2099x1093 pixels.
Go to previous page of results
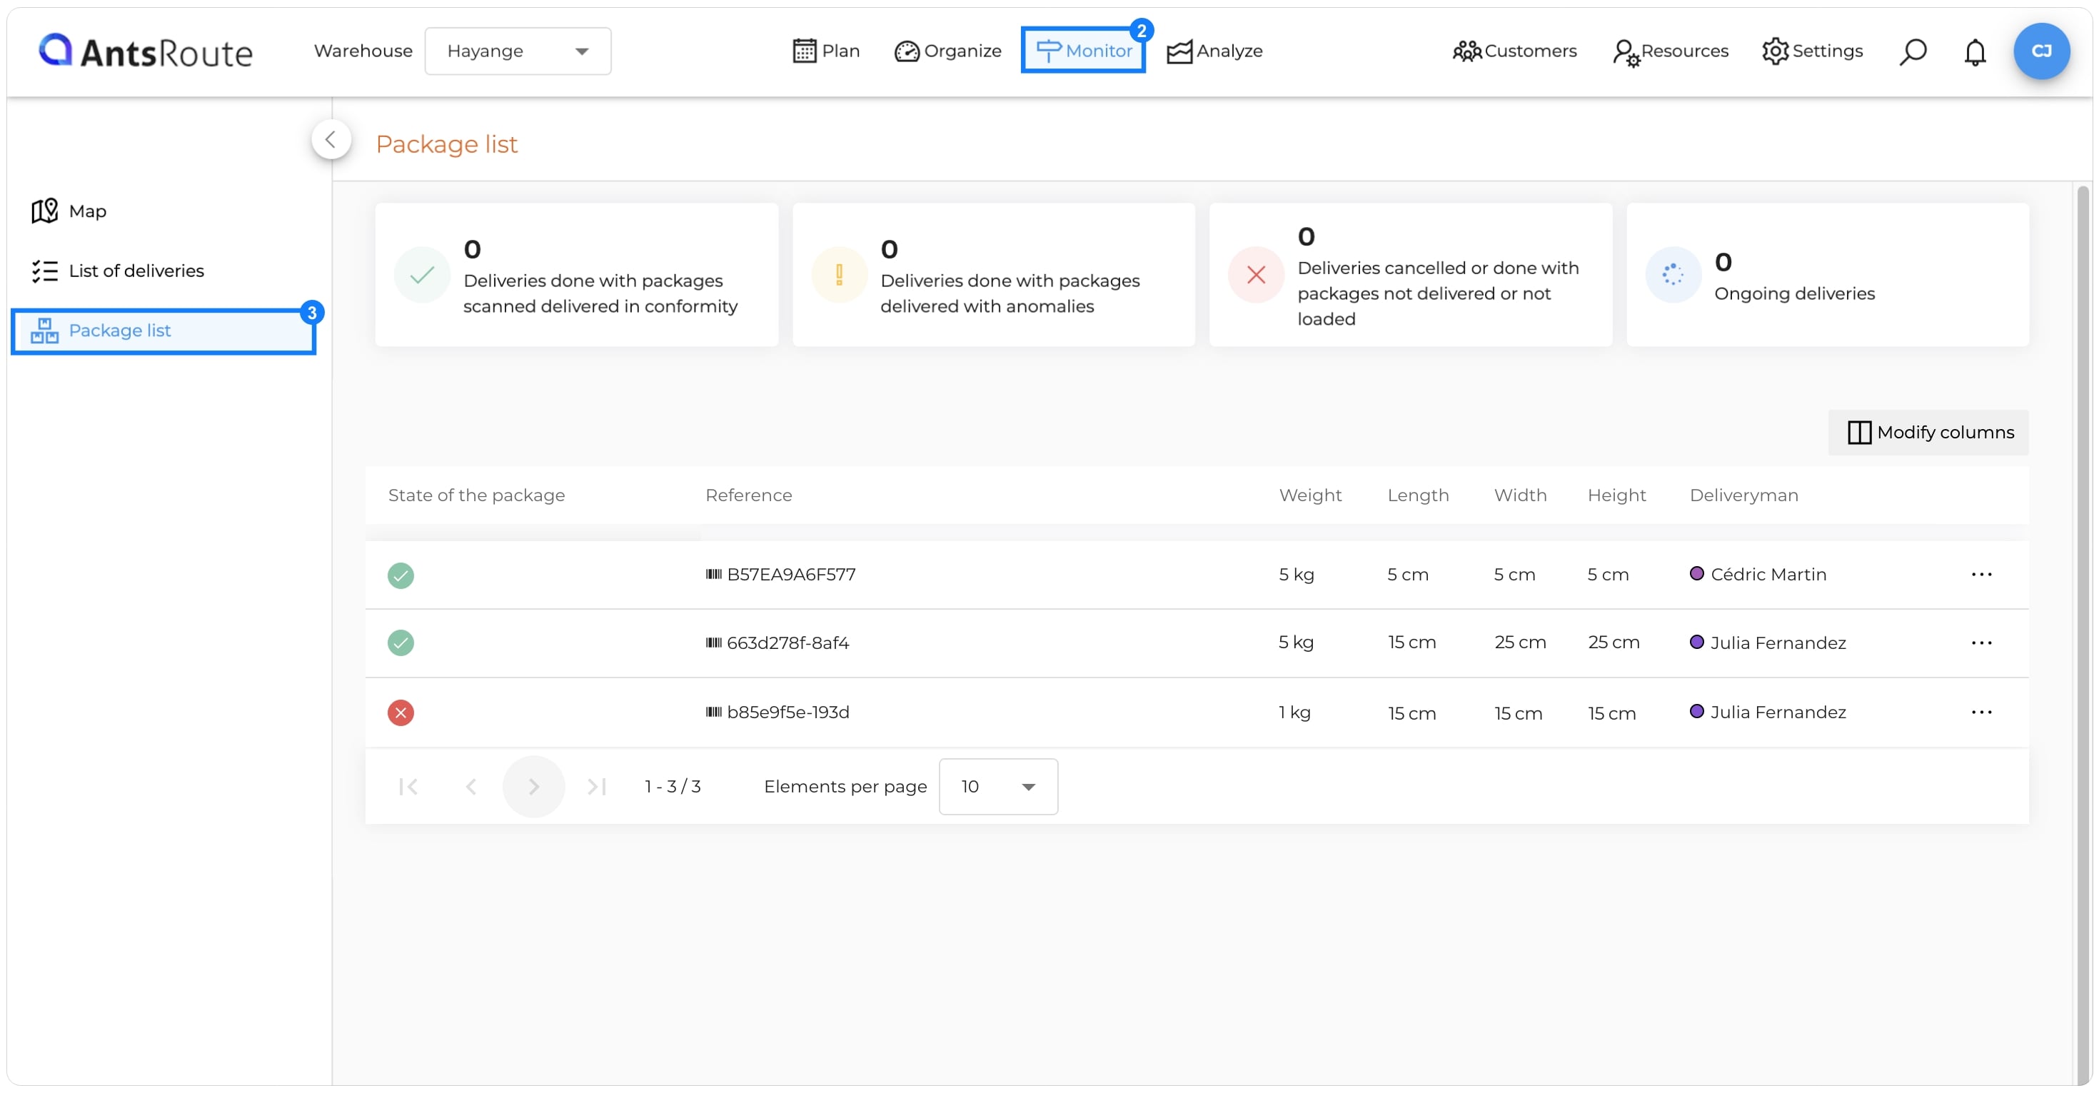471,787
